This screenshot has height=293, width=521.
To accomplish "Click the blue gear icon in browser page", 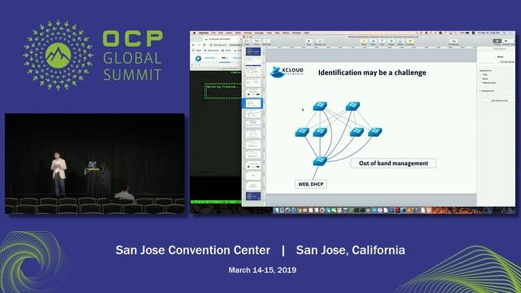I will click(198, 59).
